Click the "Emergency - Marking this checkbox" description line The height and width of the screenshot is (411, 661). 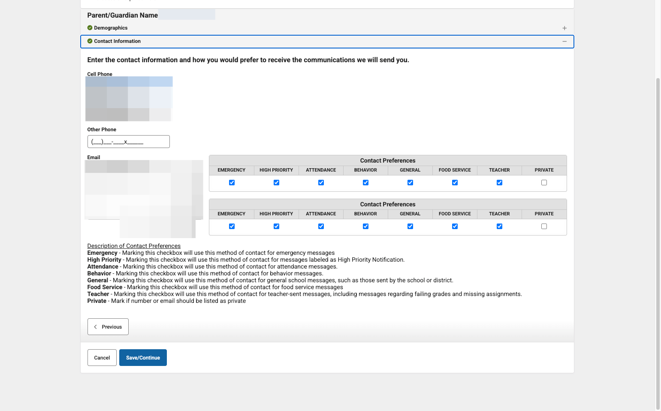[x=211, y=253]
